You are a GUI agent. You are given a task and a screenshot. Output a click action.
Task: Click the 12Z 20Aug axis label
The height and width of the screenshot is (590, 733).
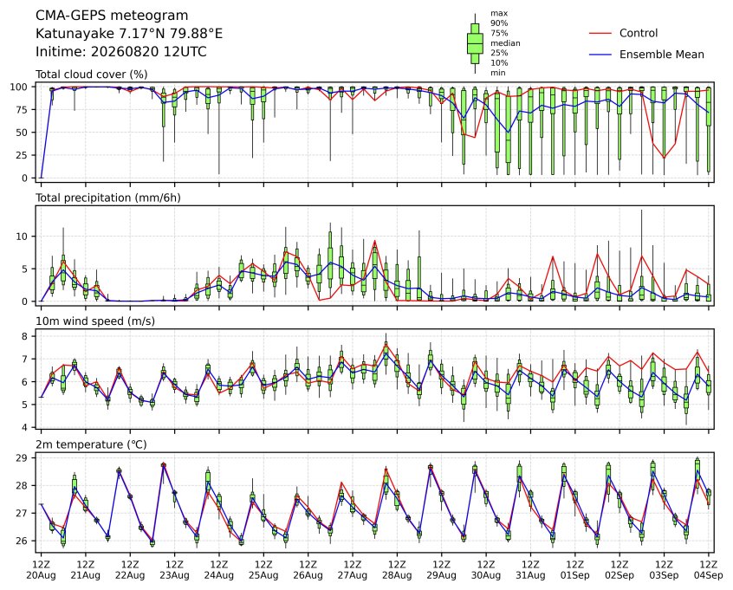[x=41, y=570]
